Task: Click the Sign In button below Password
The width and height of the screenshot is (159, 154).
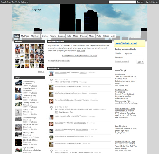Action: pyautogui.click(x=140, y=62)
